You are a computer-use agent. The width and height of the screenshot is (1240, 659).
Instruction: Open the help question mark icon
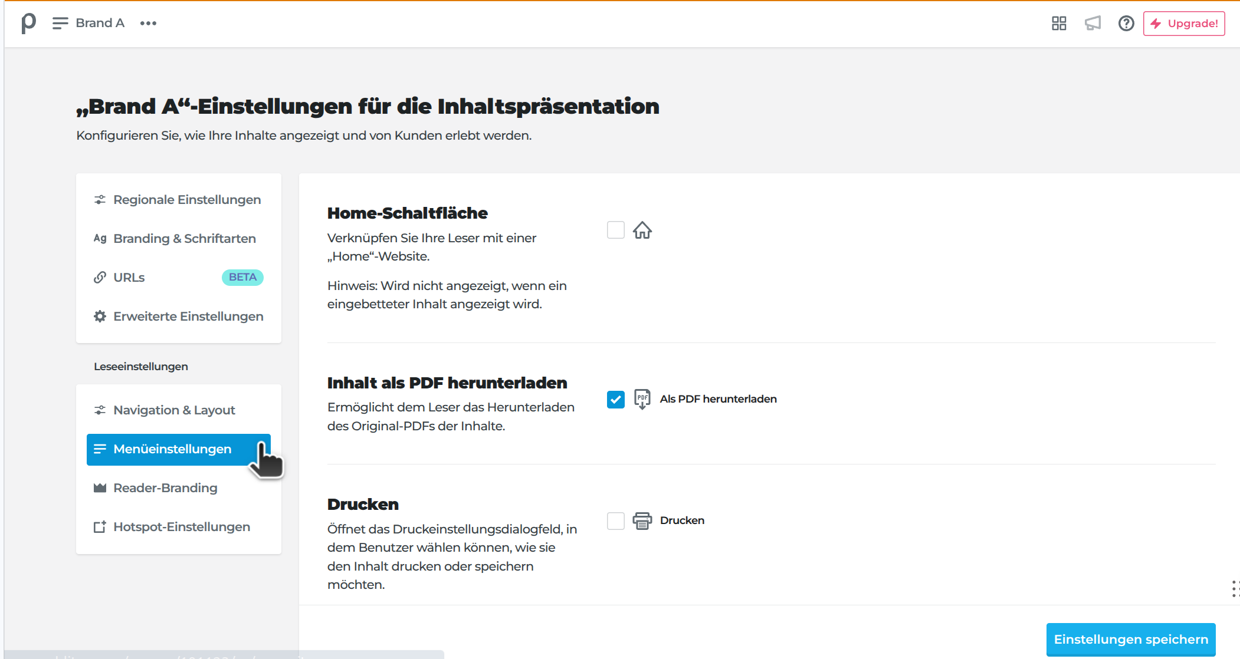(1126, 24)
